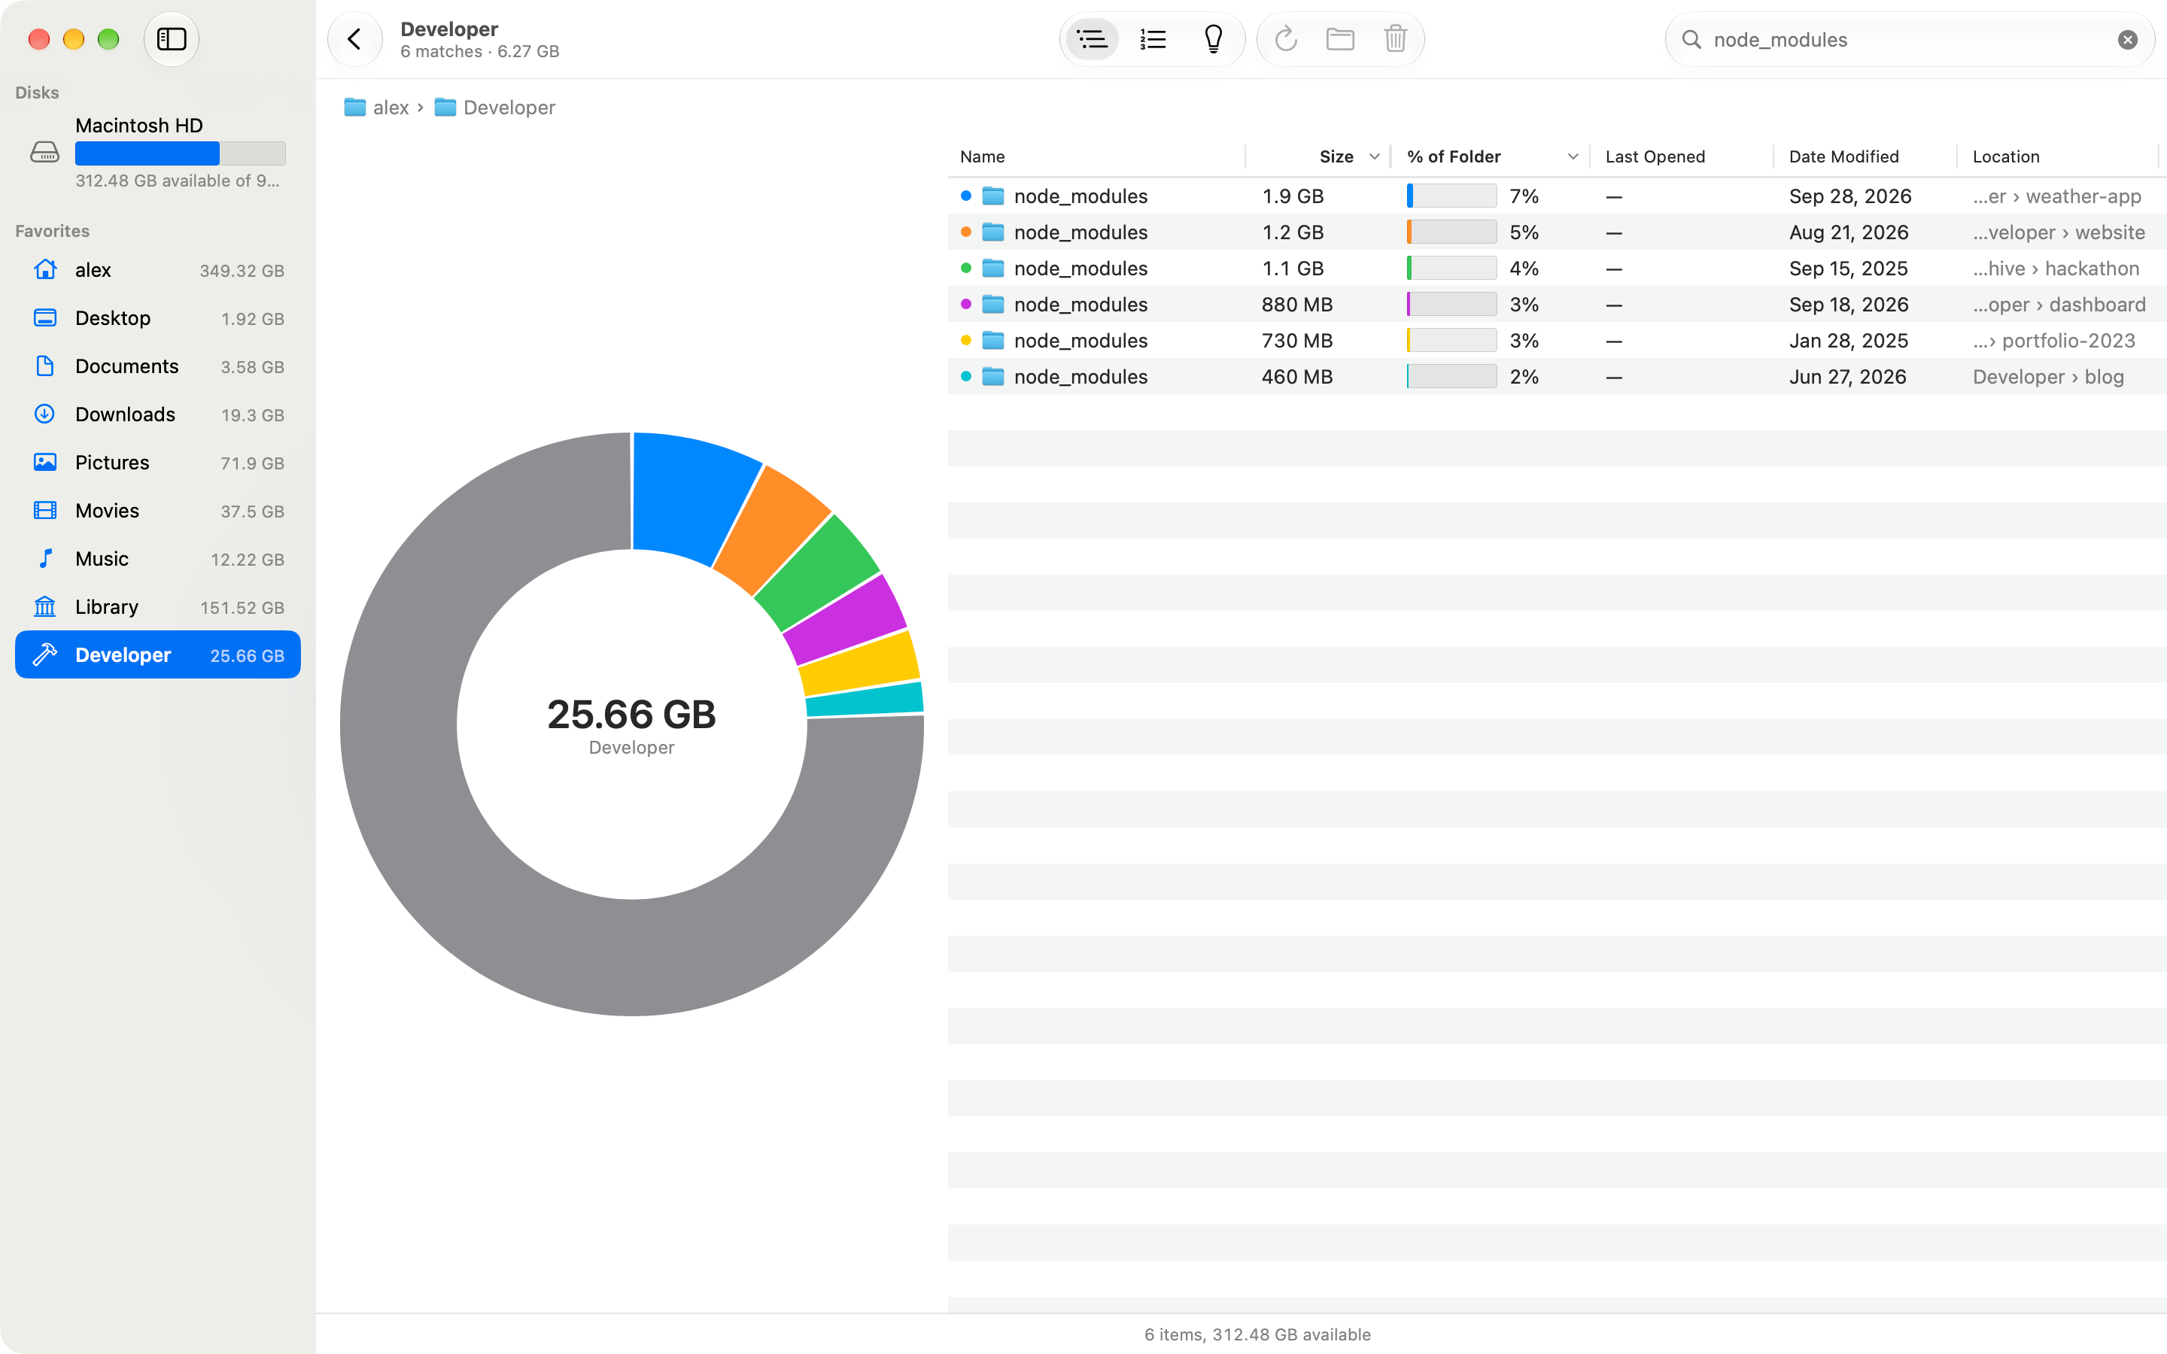Viewport: 2167px width, 1354px height.
Task: Sort by the Date Modified column header
Action: [1843, 156]
